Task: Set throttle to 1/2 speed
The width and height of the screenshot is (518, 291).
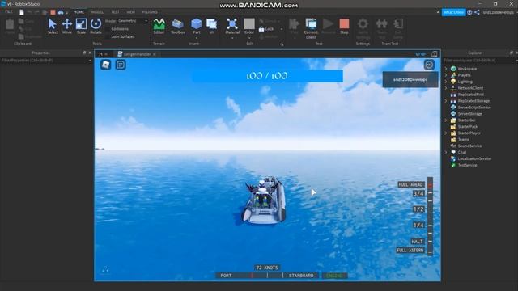Action: [418, 209]
